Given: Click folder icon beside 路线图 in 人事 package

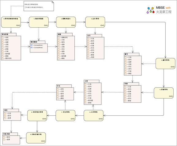Looking at the screenshot, I should [x=85, y=100].
